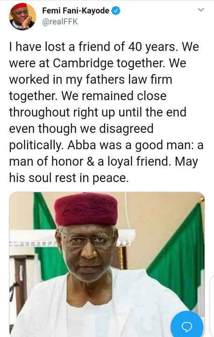Open the tweet author's profile avatar
214x337 pixels.
[x=22, y=16]
